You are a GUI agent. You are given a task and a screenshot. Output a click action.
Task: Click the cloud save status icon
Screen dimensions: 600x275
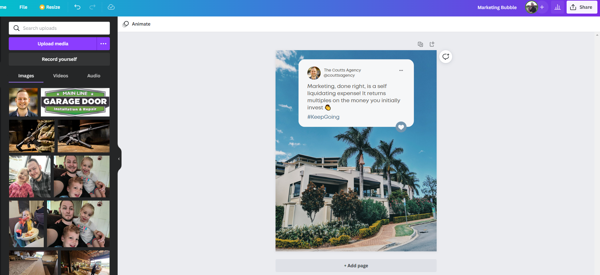pyautogui.click(x=111, y=7)
